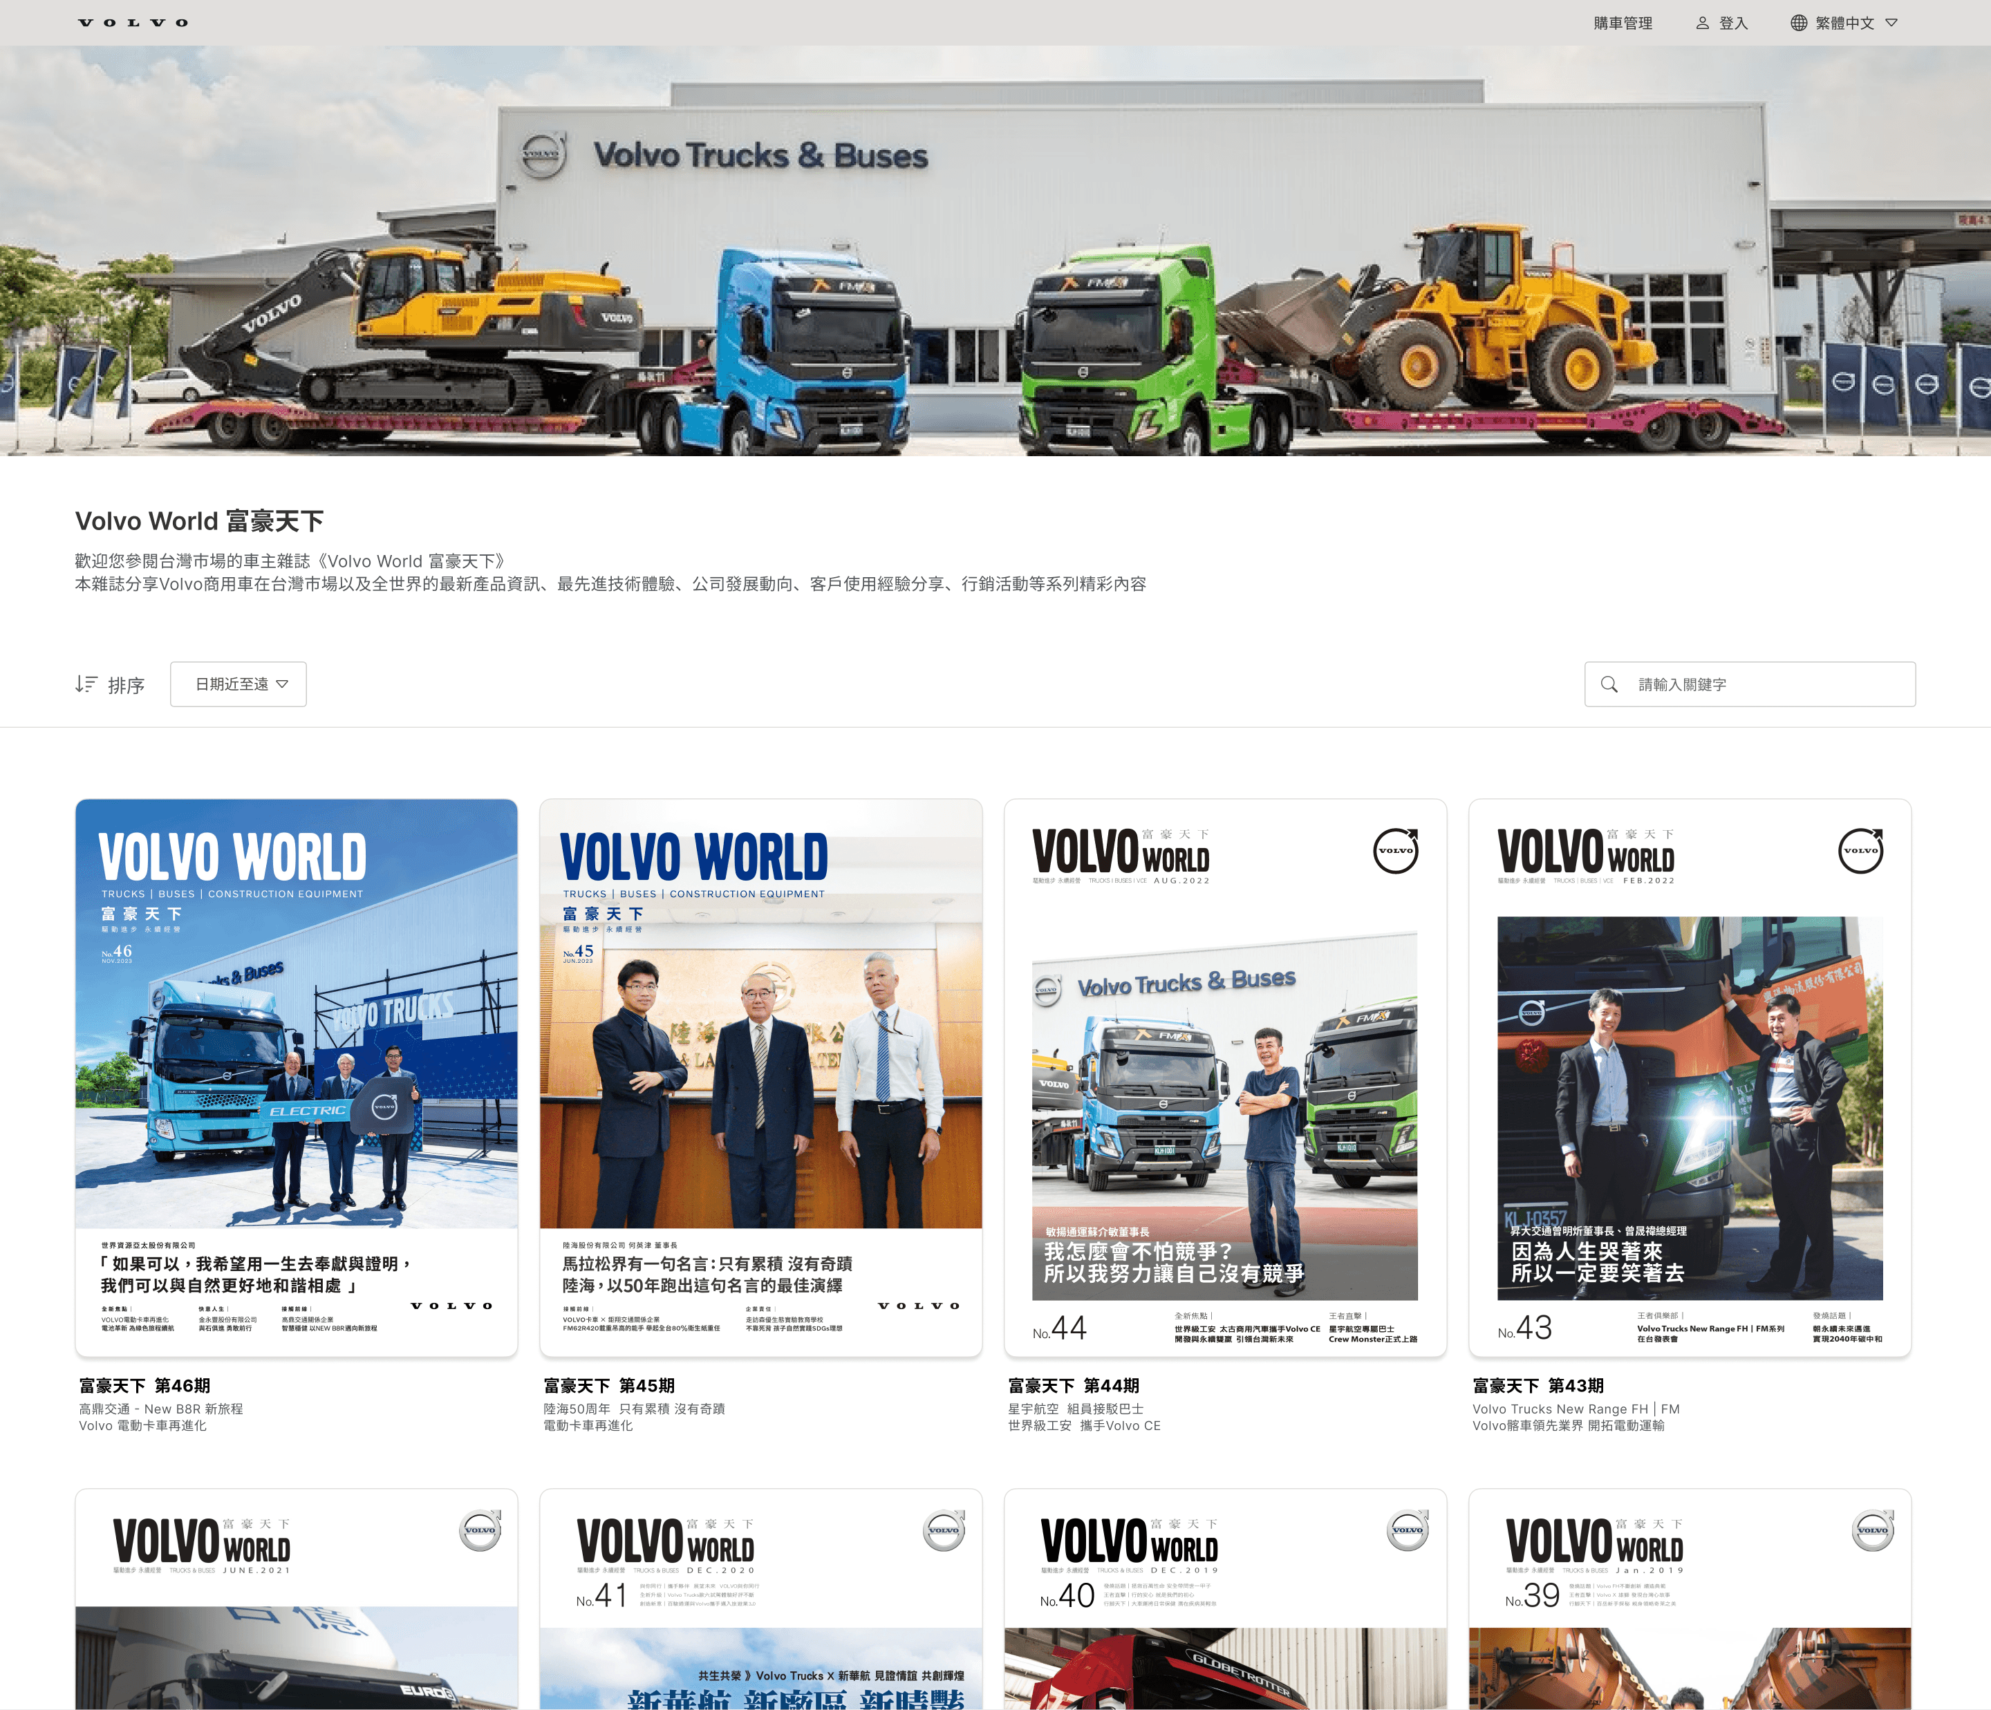The height and width of the screenshot is (1710, 1991).
Task: Click the Volvo 電動卡車再進化 line under issue 46
Action: pyautogui.click(x=142, y=1426)
